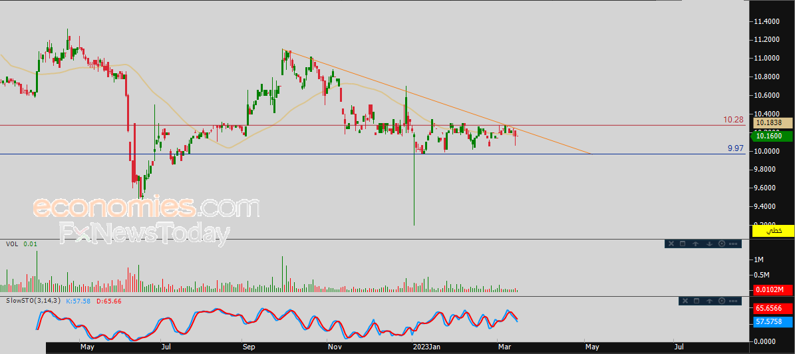Image resolution: width=795 pixels, height=354 pixels.
Task: Open SlowSTO indicator settings gear
Action: 722,301
